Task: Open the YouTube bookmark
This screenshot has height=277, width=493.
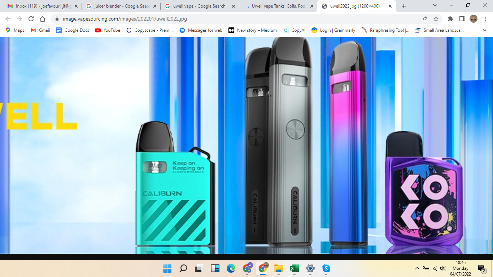Action: coord(107,30)
